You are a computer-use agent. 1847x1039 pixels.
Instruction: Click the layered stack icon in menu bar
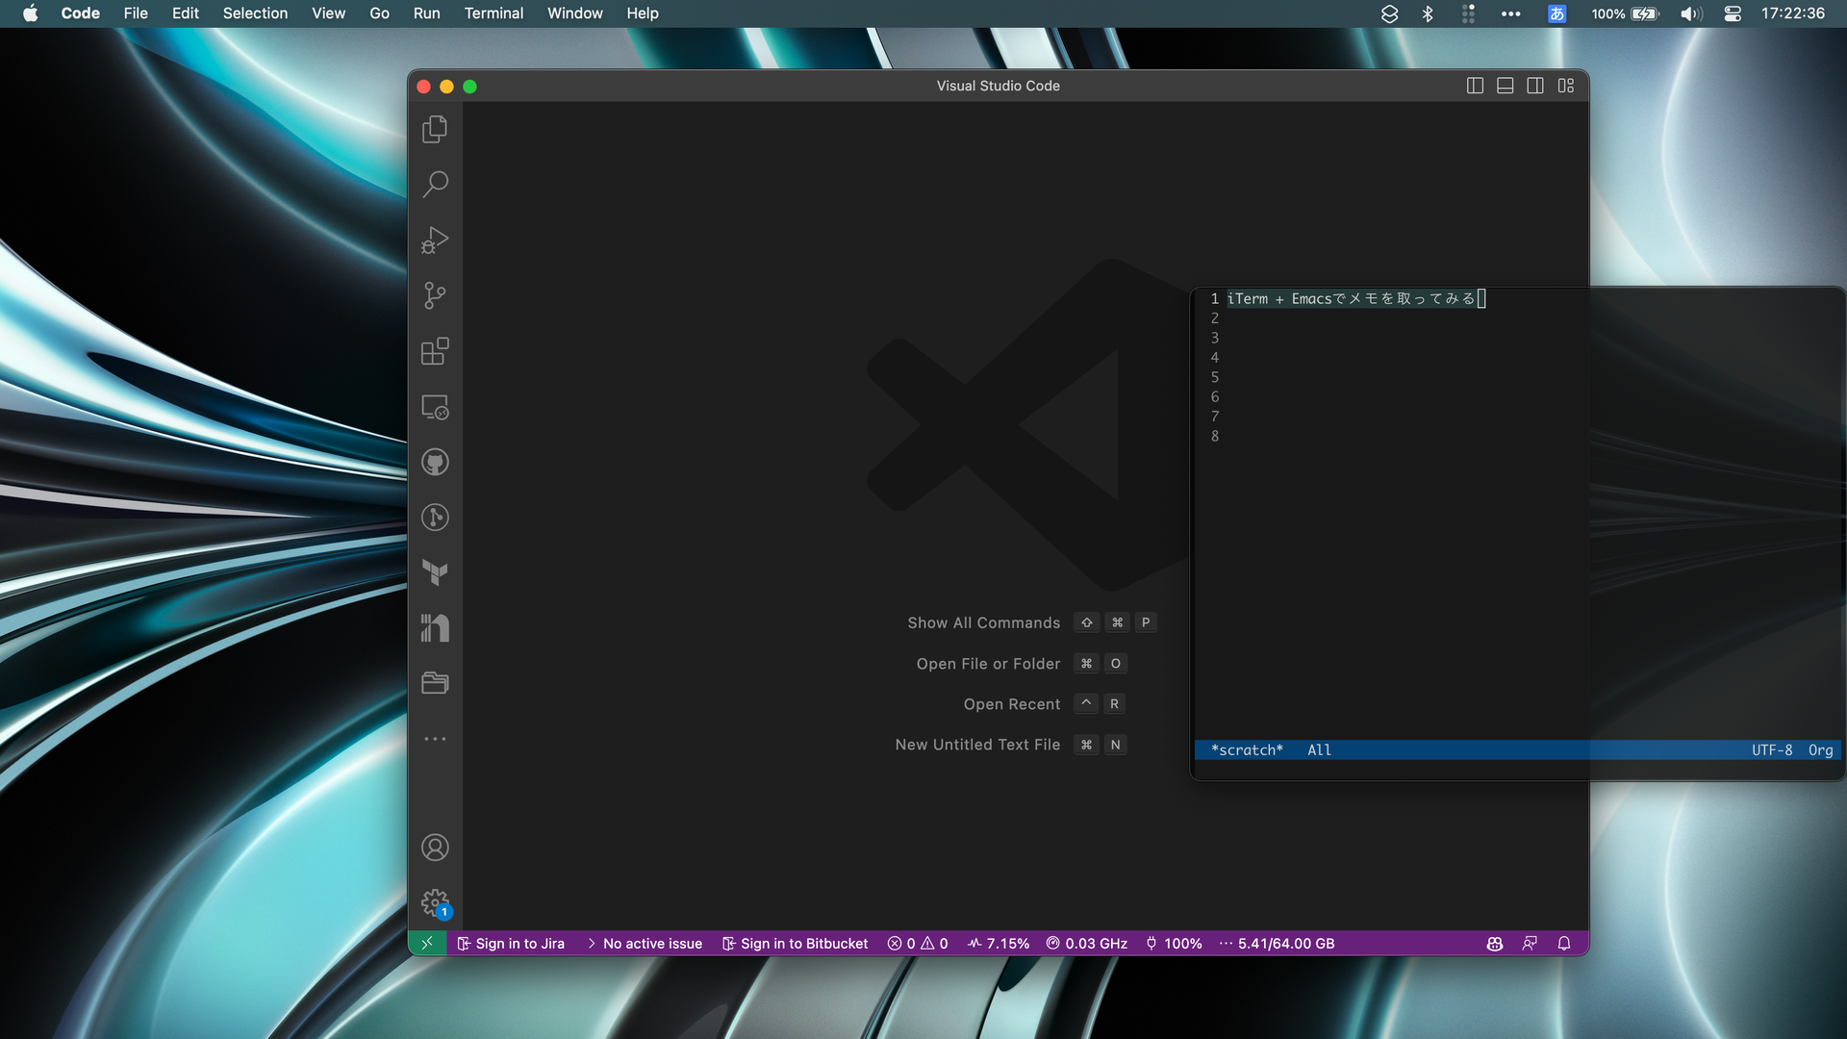click(x=1389, y=13)
